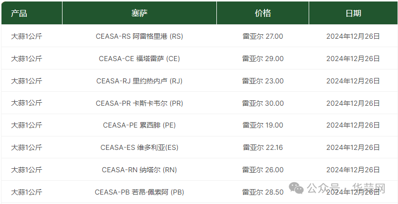Click the price 雷亚尔 28.50
The width and height of the screenshot is (398, 204).
pyautogui.click(x=263, y=192)
